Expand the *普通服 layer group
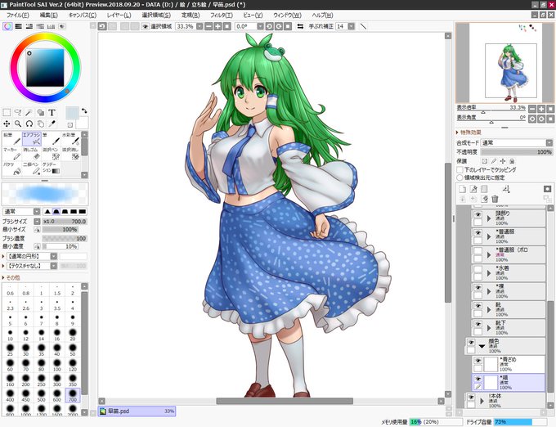 pos(489,236)
